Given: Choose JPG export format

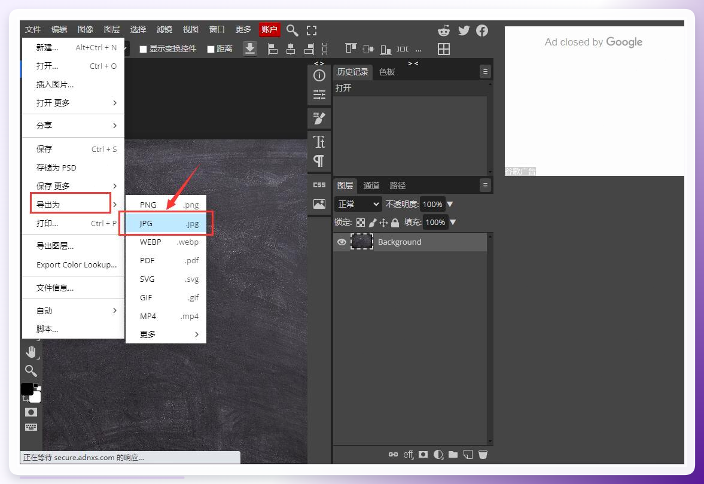Looking at the screenshot, I should coord(166,223).
